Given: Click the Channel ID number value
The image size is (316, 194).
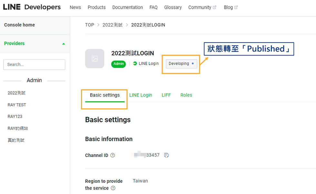Looking at the screenshot, I should 145,155.
